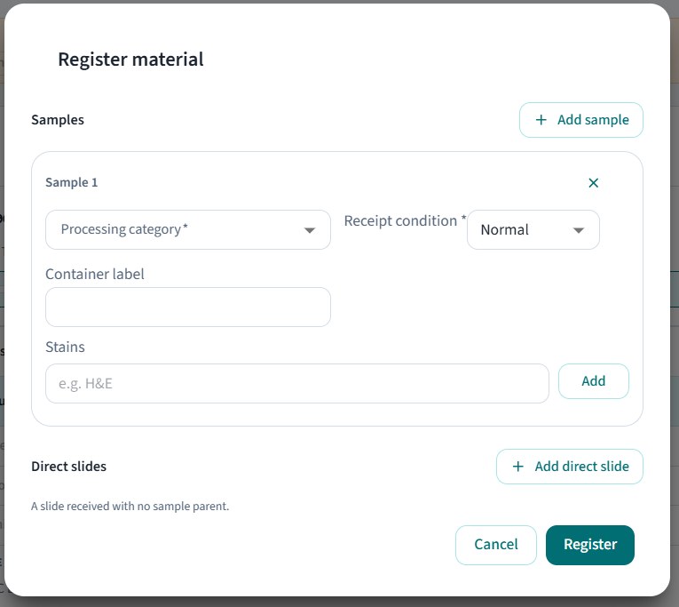This screenshot has width=679, height=607.
Task: Open the Processing category dropdown
Action: [188, 230]
